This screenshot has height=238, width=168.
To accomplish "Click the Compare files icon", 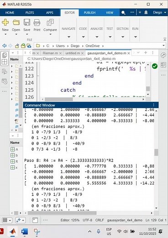I will (50, 22).
